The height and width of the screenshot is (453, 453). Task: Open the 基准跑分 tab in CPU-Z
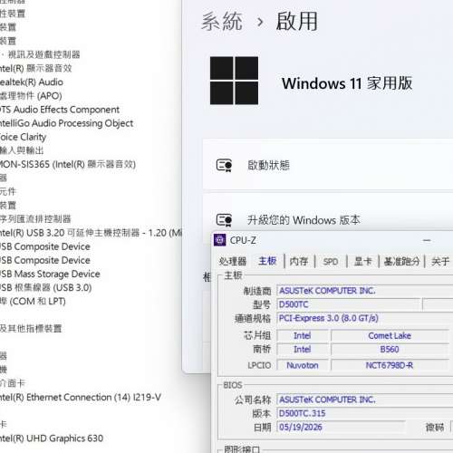(401, 261)
